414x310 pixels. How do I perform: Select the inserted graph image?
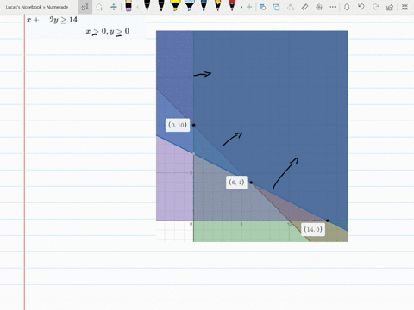click(252, 136)
